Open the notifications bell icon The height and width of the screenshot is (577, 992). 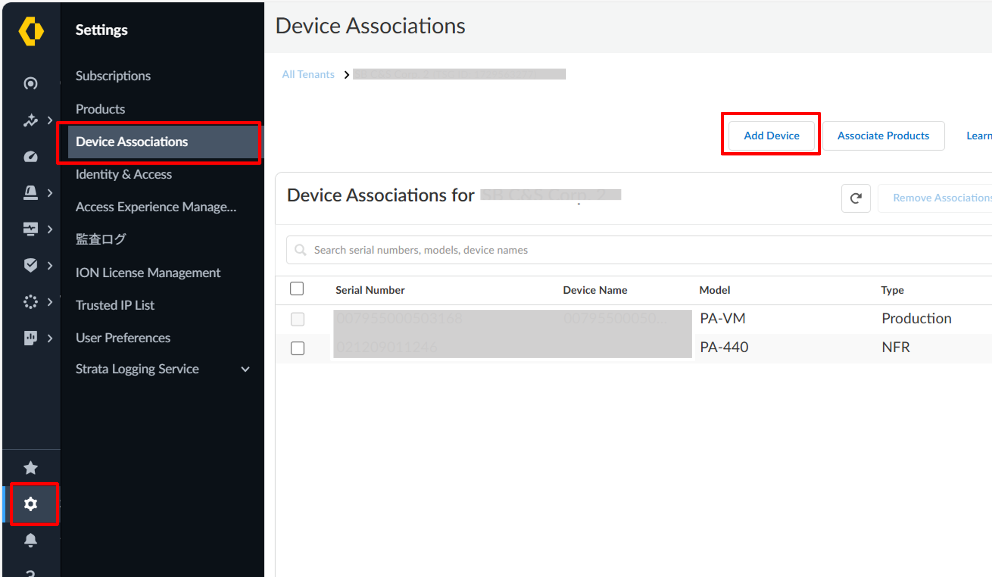click(31, 540)
